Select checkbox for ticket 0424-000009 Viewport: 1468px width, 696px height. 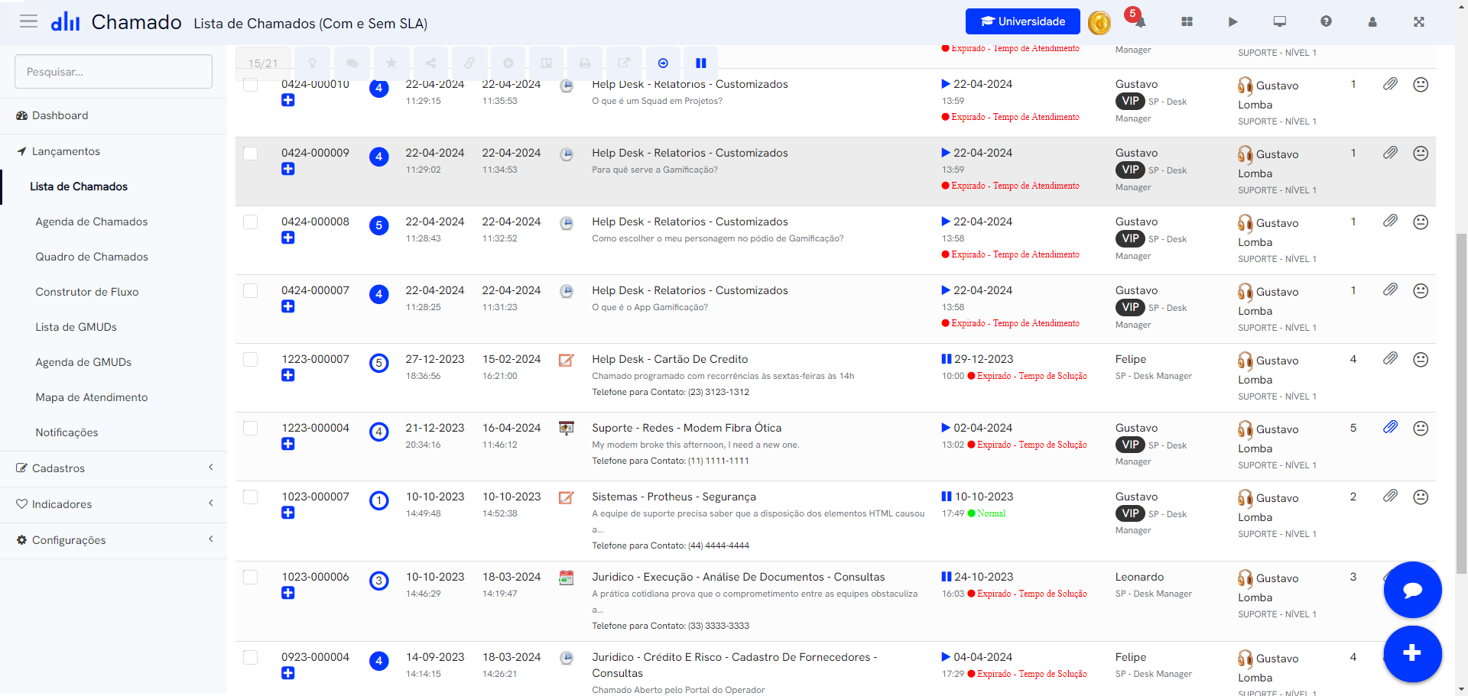tap(250, 153)
